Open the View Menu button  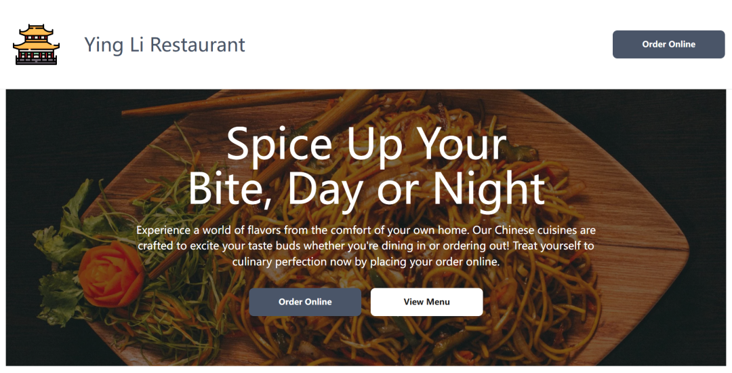[x=427, y=302]
